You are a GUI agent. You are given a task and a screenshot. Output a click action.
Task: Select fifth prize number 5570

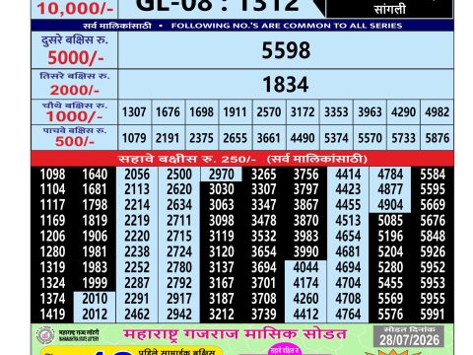click(x=370, y=138)
